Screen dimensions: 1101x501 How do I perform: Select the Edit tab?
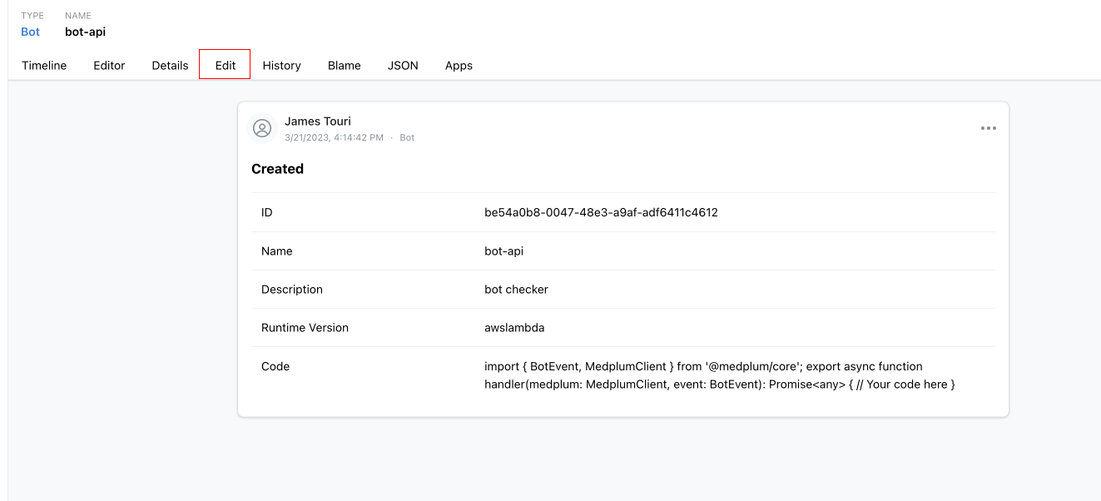(x=224, y=64)
